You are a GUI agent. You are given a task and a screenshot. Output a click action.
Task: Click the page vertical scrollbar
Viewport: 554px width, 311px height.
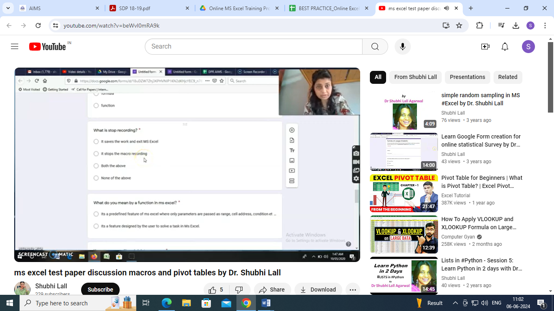click(550, 77)
